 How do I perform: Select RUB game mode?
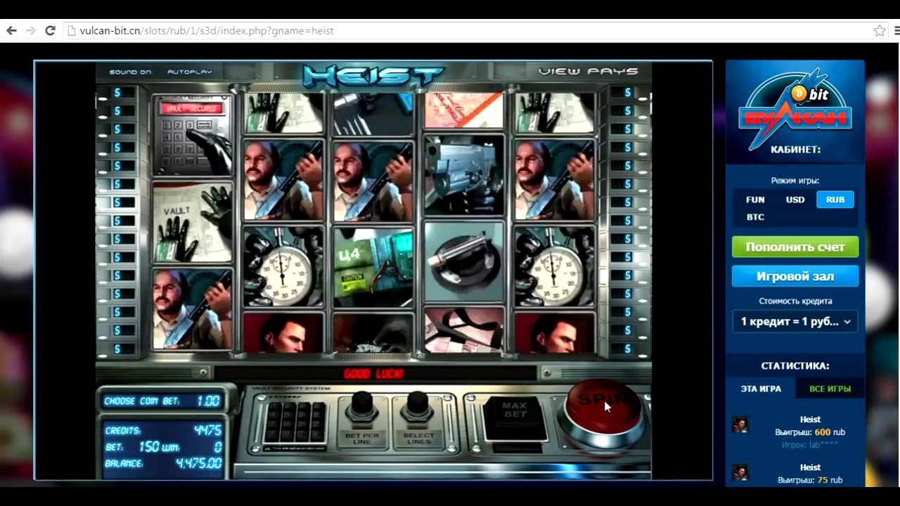coord(835,200)
